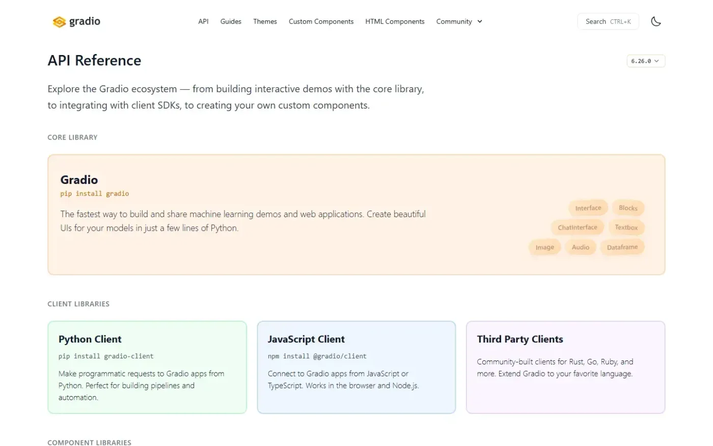
Task: Expand the Community dropdown menu
Action: [459, 21]
